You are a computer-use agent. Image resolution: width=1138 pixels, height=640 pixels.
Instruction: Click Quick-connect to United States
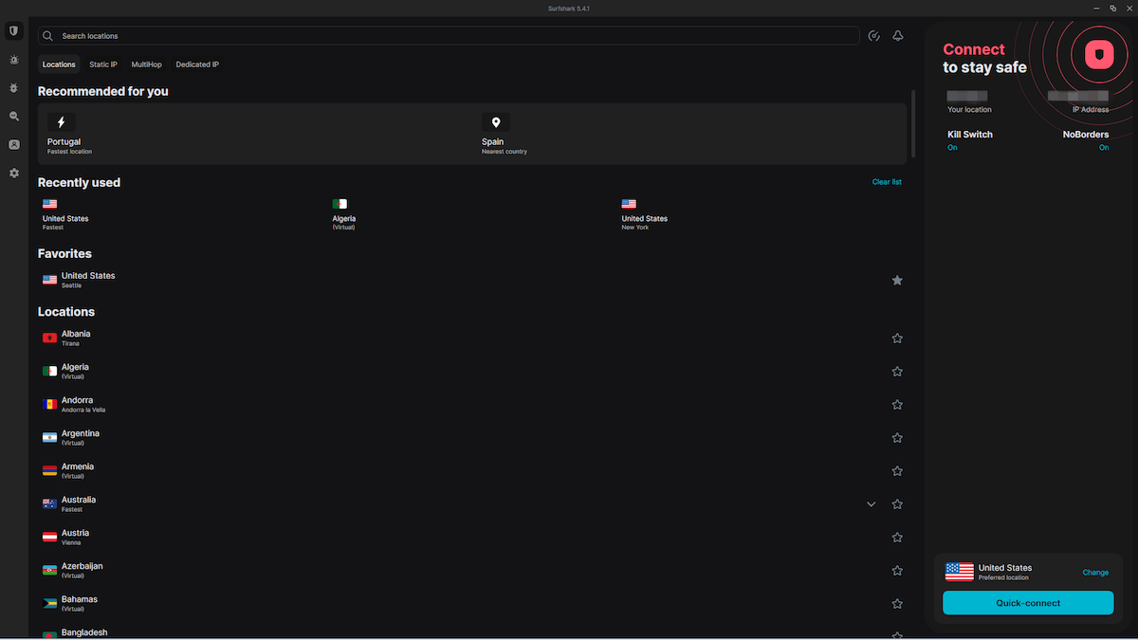pyautogui.click(x=1028, y=603)
